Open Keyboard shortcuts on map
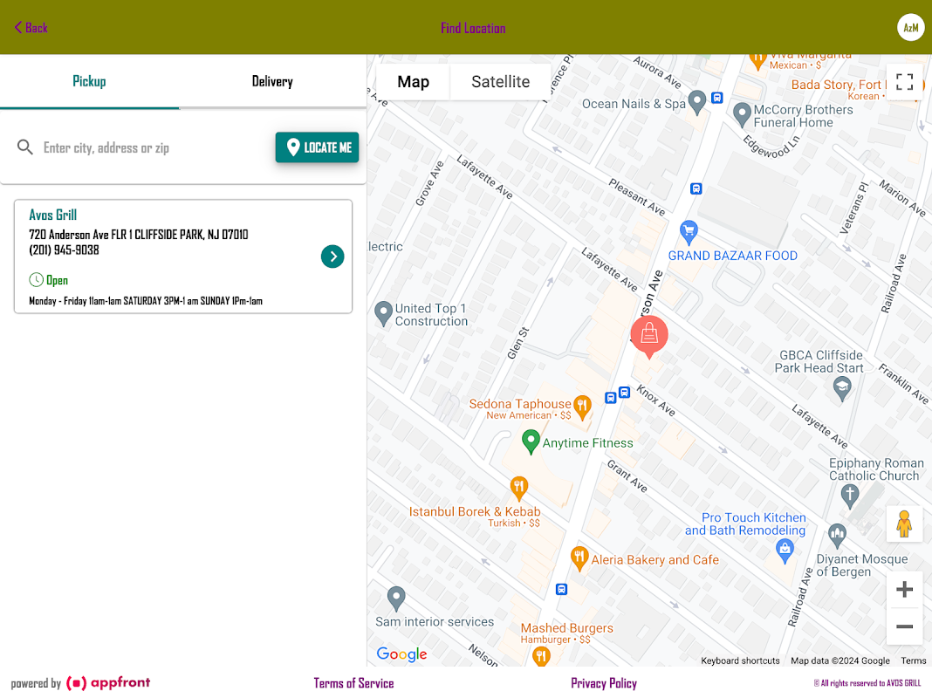 740,660
